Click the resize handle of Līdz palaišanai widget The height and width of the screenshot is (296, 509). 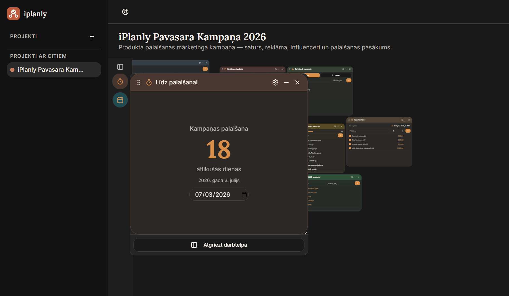click(x=306, y=233)
